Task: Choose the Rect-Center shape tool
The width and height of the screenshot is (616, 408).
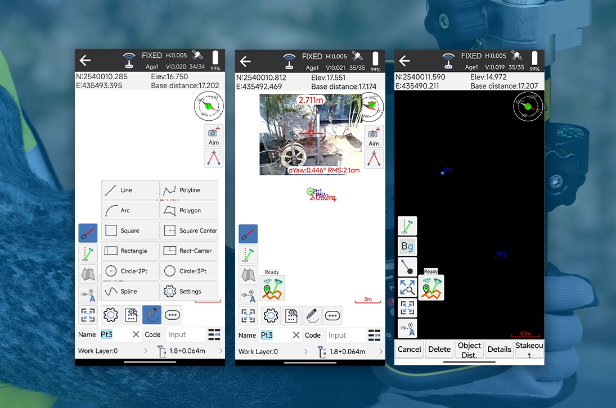Action: [x=189, y=251]
